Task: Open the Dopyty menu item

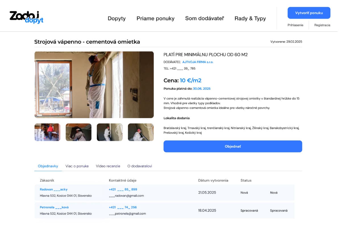Action: click(x=117, y=18)
